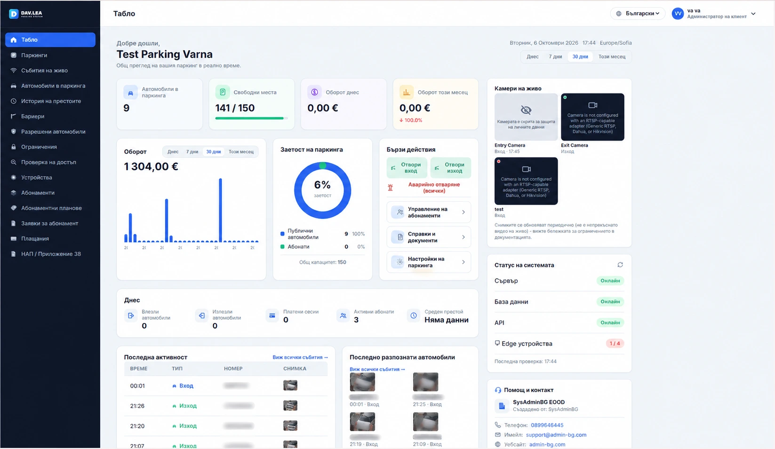Select 7 дни in the Оборот chart
Screen dimensions: 775x449
pyautogui.click(x=192, y=152)
